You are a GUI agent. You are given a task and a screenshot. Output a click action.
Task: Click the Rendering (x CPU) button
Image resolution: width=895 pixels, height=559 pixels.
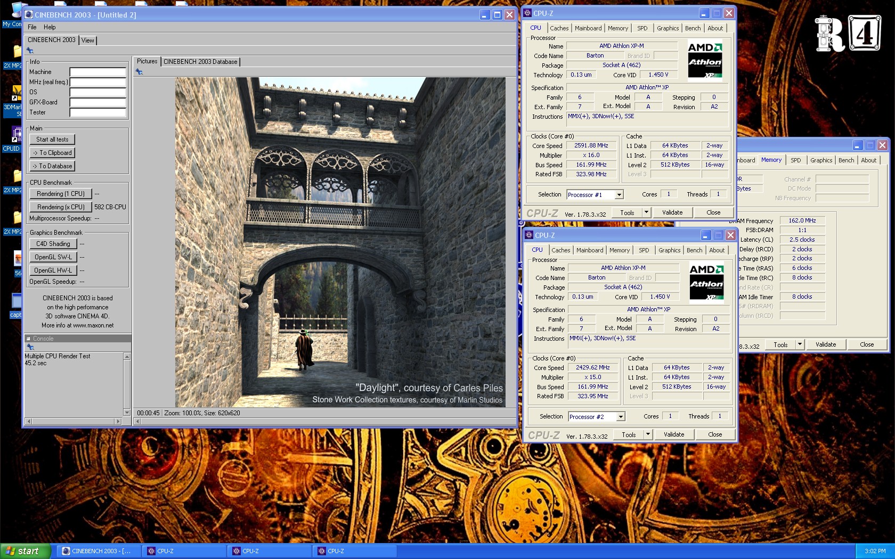[60, 207]
